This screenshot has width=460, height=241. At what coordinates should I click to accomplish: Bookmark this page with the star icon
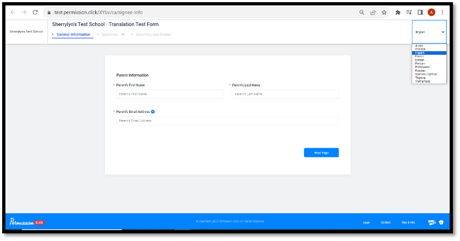pos(384,12)
